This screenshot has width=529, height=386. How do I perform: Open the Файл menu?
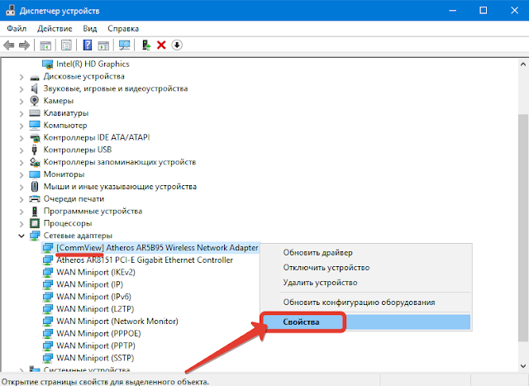[17, 29]
